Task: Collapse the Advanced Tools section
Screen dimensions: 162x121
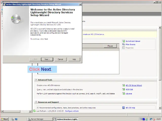Action: (x=36, y=80)
